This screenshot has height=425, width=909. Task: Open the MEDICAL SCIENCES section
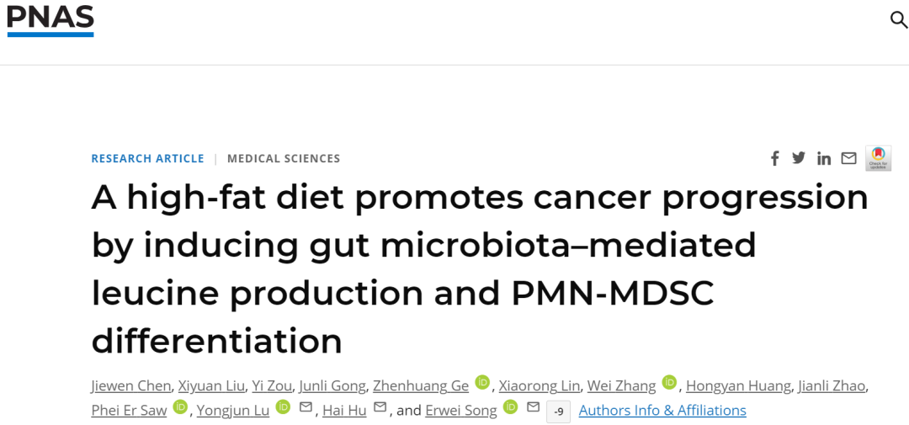(284, 158)
